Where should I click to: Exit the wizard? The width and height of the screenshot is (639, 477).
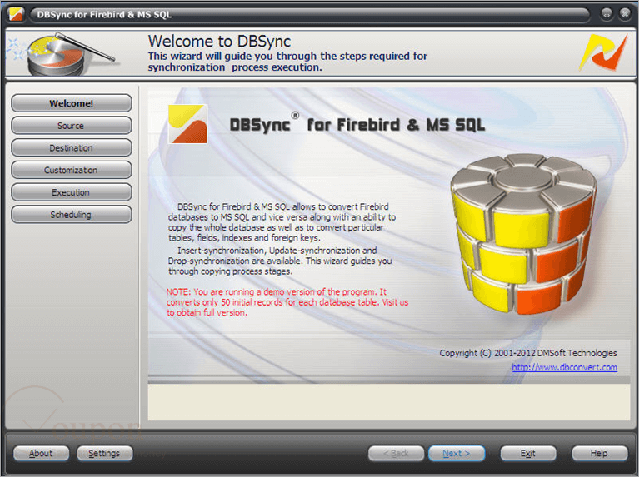[528, 453]
